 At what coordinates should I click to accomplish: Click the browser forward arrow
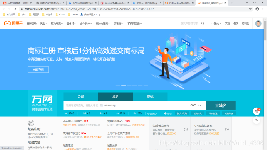(x=9, y=9)
